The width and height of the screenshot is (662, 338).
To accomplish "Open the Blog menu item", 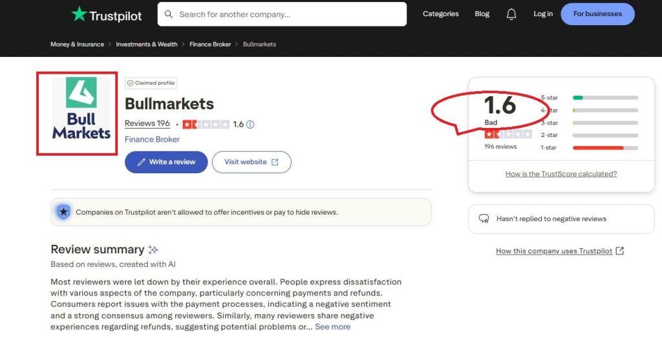I will point(482,14).
